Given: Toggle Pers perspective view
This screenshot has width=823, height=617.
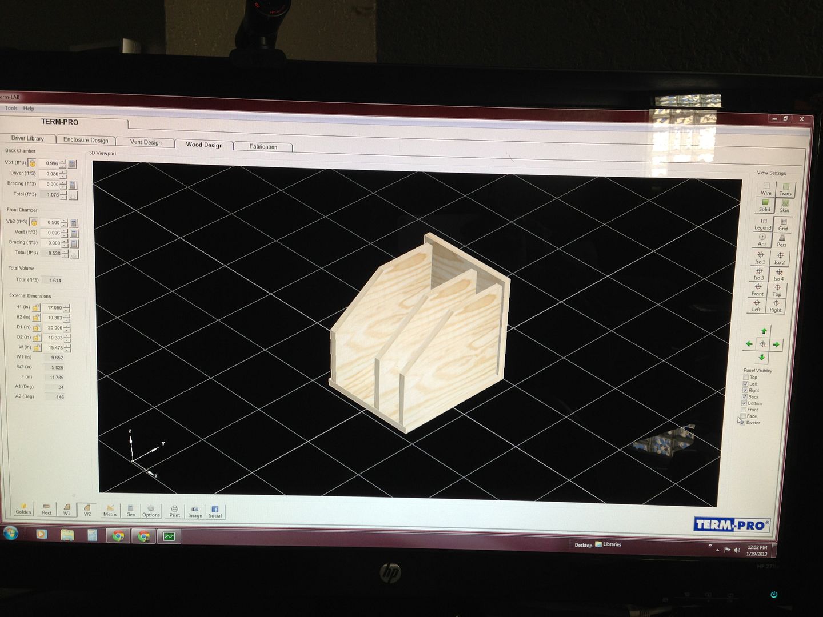Looking at the screenshot, I should [781, 241].
